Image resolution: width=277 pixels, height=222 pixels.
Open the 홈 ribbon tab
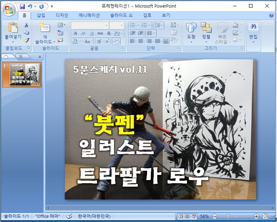coord(24,15)
